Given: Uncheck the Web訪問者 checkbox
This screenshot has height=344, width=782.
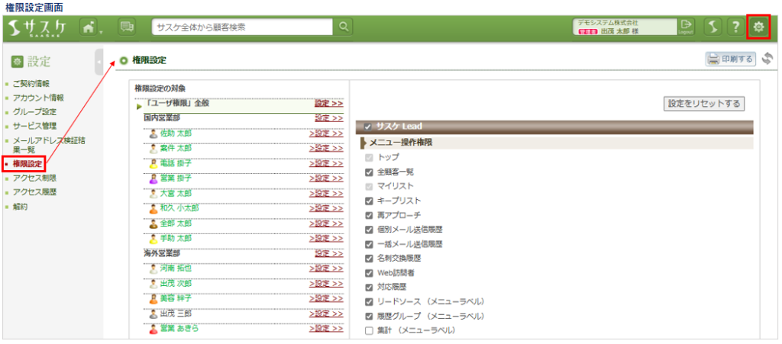Looking at the screenshot, I should (369, 272).
